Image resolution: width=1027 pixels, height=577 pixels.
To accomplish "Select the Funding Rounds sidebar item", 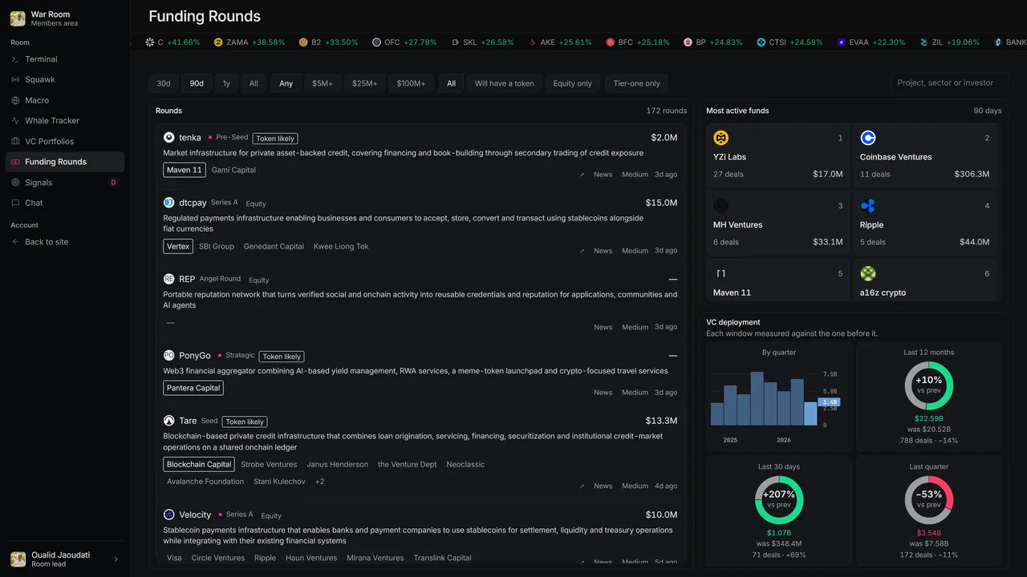I will pos(64,162).
